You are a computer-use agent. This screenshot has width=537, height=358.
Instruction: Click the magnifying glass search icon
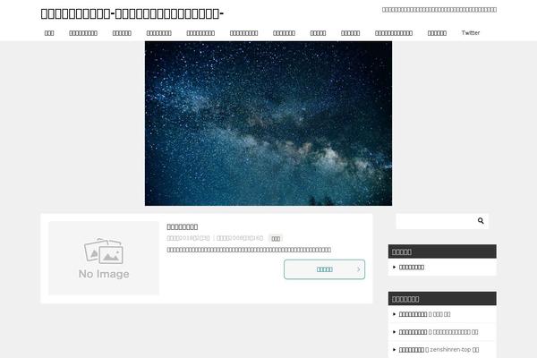pyautogui.click(x=481, y=221)
